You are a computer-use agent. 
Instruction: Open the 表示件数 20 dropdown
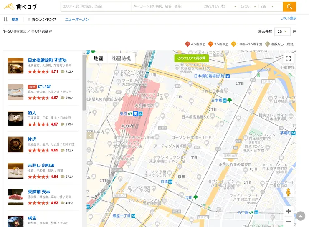(x=282, y=31)
